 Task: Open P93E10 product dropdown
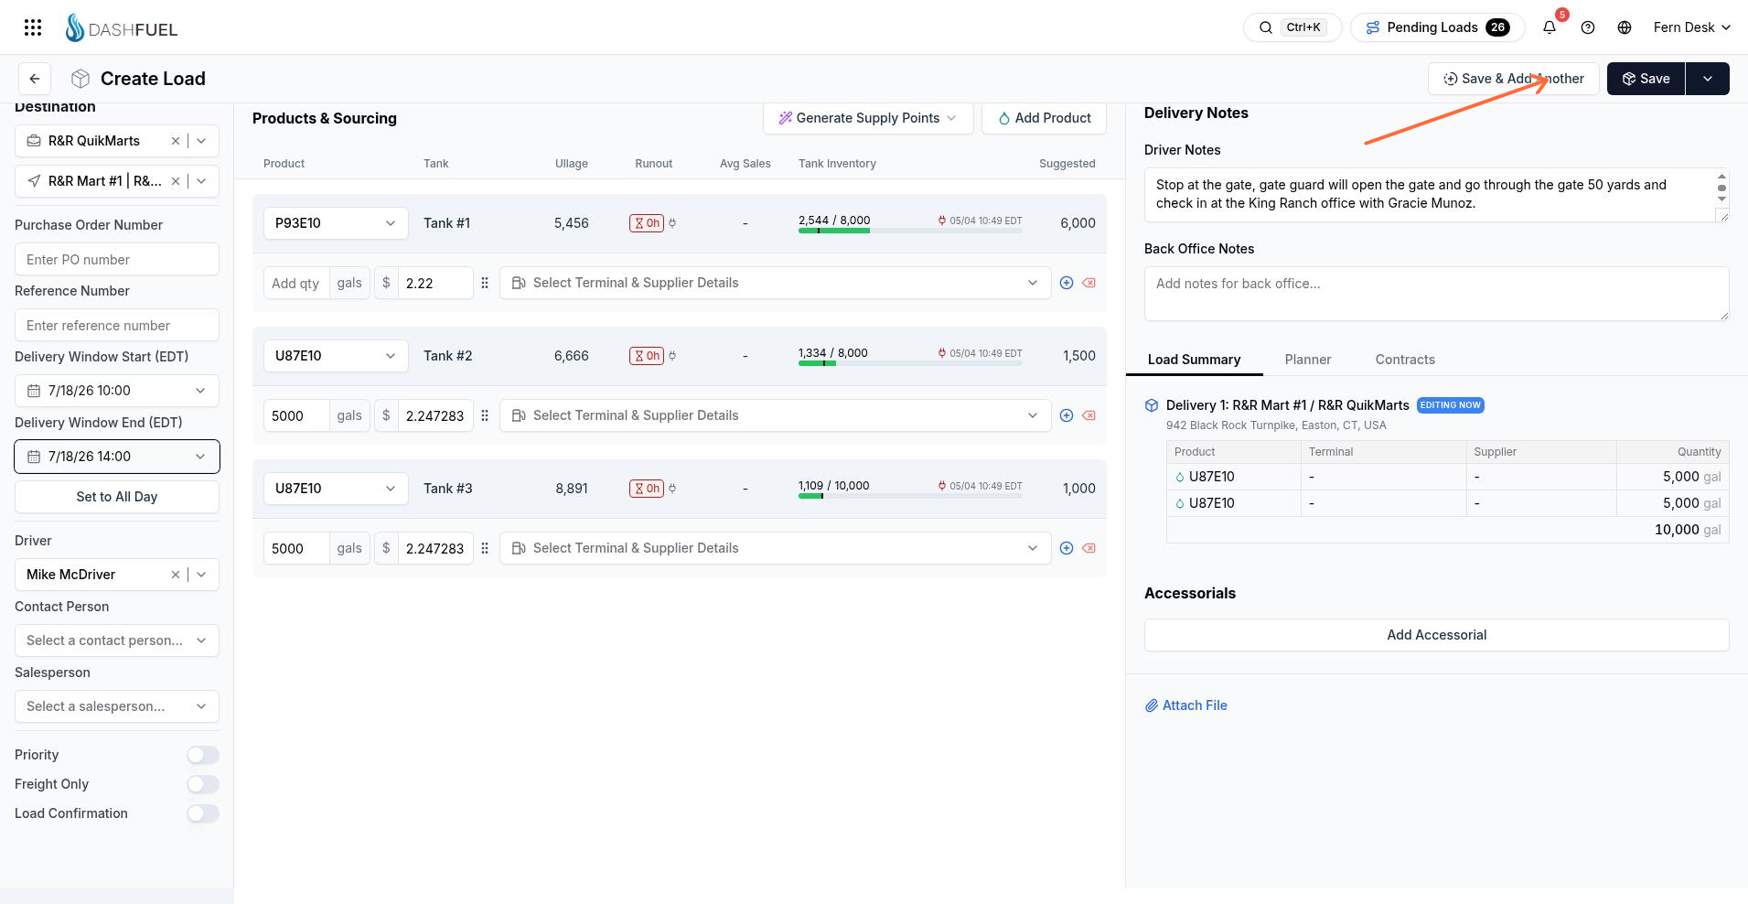[336, 223]
